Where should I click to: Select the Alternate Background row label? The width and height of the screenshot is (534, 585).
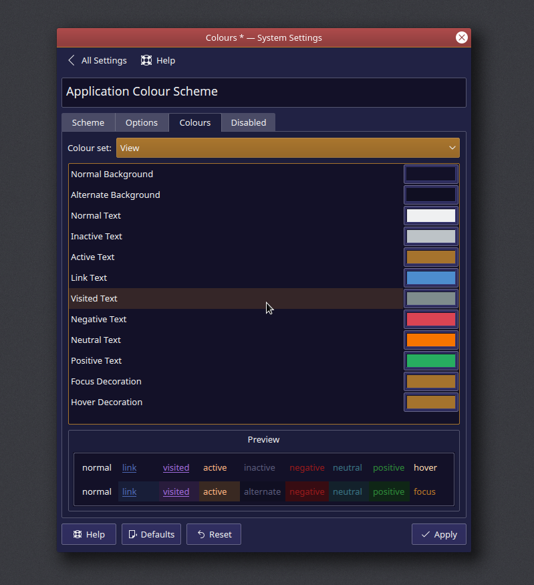pyautogui.click(x=115, y=195)
